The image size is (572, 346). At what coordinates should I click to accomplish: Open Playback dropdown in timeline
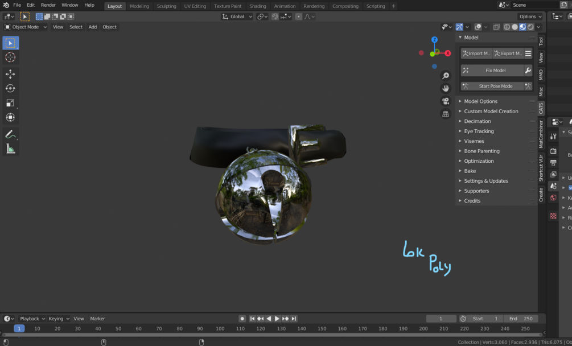(x=32, y=319)
